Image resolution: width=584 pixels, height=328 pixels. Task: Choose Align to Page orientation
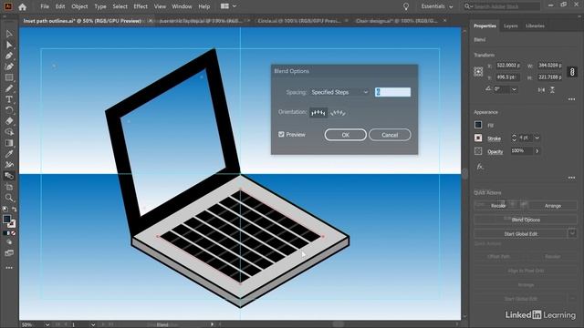point(318,112)
